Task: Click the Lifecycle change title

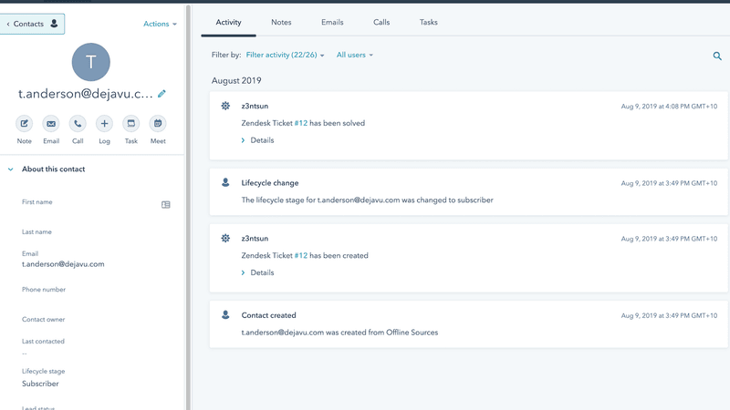Action: [x=269, y=183]
